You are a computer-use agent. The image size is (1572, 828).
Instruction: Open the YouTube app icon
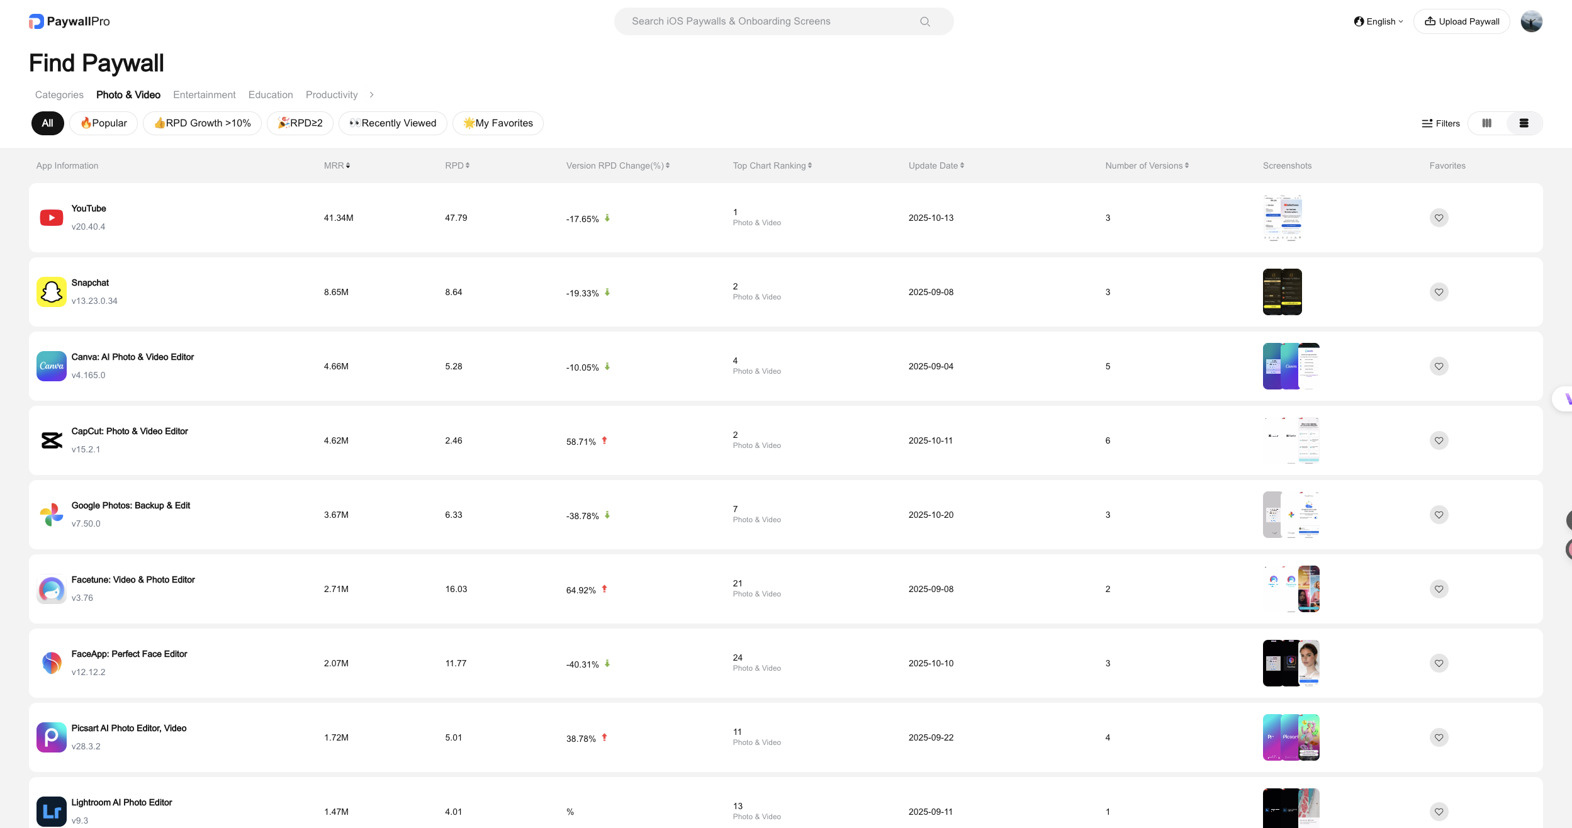[52, 218]
